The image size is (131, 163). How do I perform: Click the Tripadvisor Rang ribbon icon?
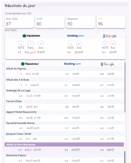point(31,44)
